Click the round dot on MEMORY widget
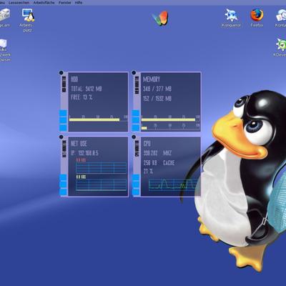The width and height of the screenshot is (286, 286). (134, 72)
